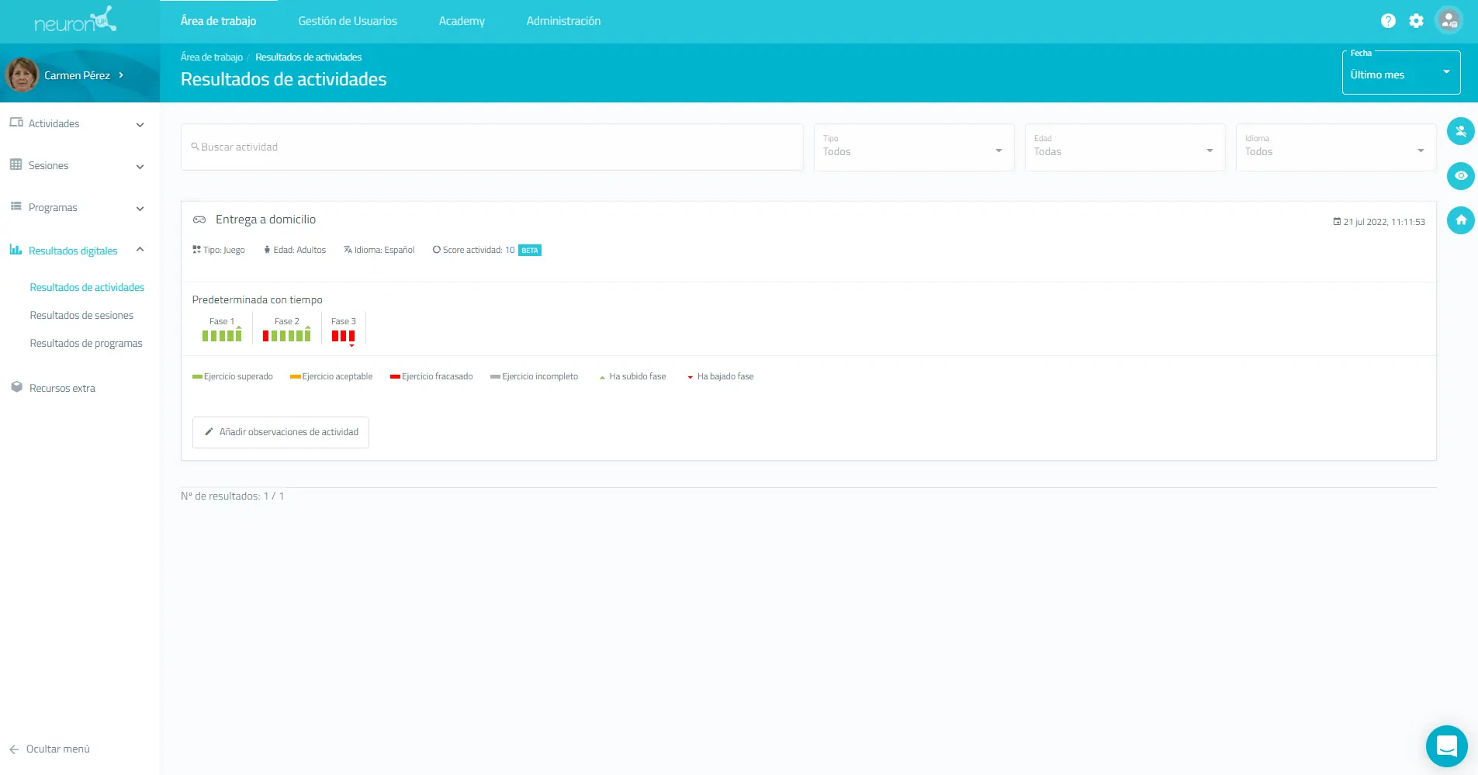Switch to the Gestión de Usuarios tab
1478x775 pixels.
pyautogui.click(x=348, y=21)
